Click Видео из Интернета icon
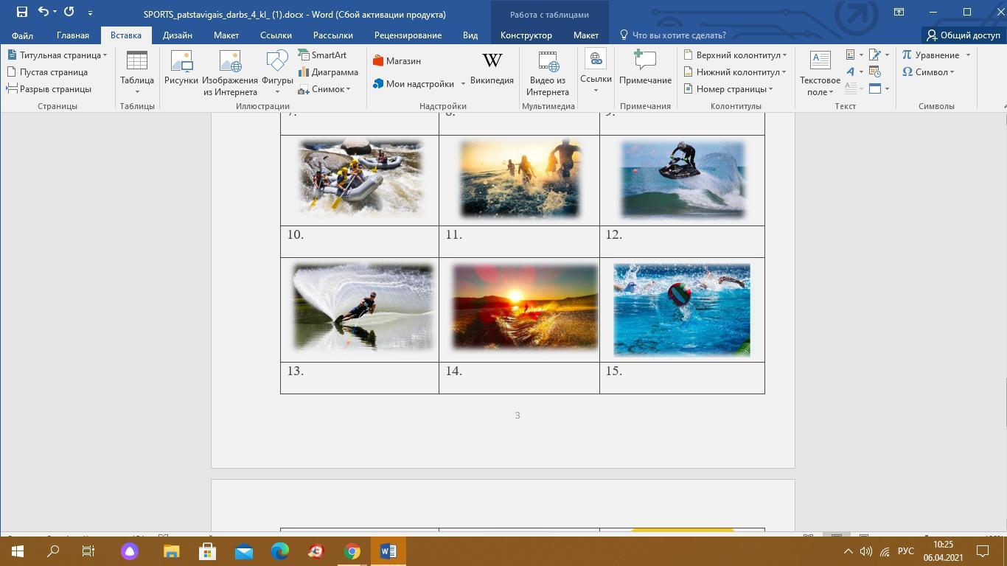Viewport: 1007px width, 566px height. pyautogui.click(x=548, y=72)
